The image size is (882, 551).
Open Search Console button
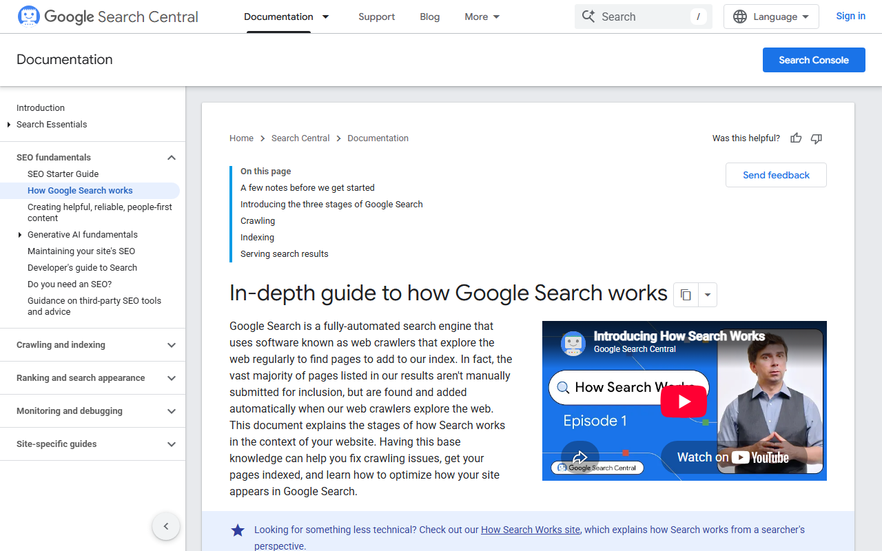click(x=814, y=60)
